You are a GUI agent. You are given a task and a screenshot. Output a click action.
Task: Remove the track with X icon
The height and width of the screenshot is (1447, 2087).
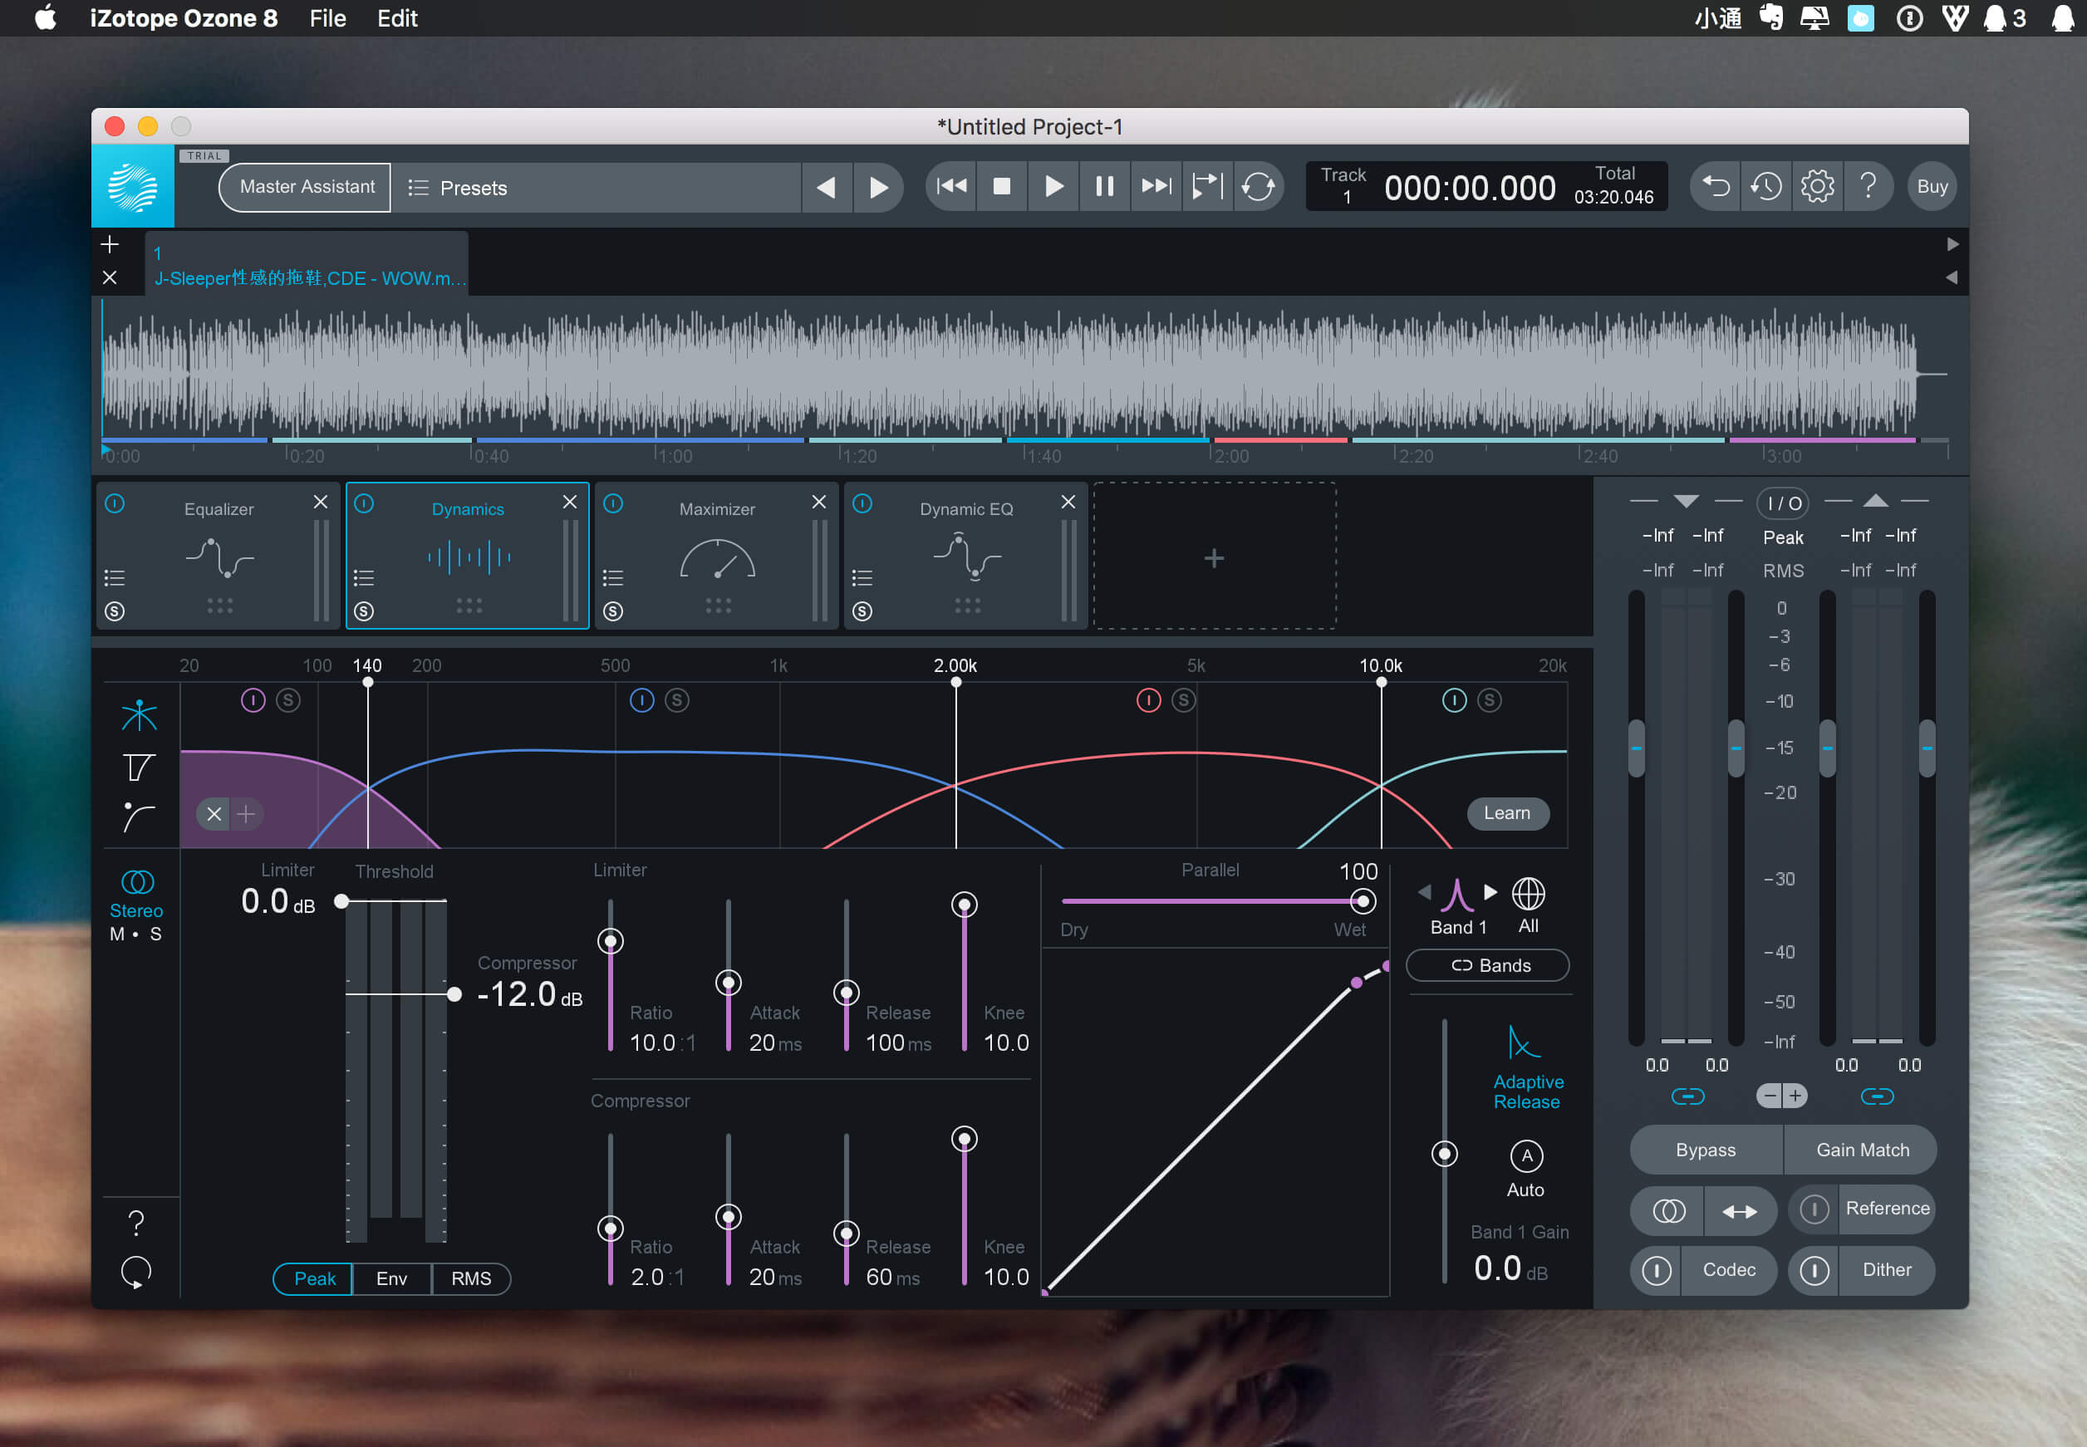(110, 277)
